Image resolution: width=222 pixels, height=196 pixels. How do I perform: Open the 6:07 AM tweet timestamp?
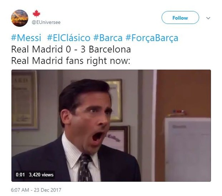tap(20, 190)
